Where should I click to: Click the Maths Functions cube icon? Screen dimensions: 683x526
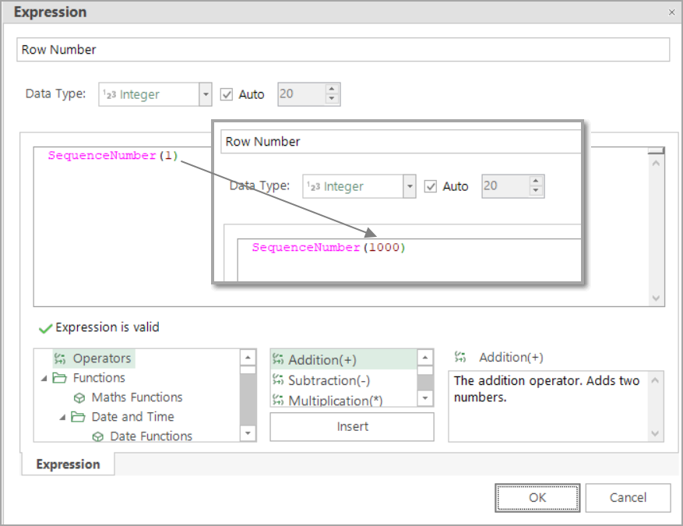[79, 397]
